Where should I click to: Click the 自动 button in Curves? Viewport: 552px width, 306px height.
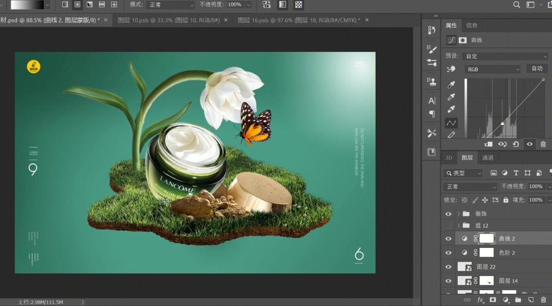pyautogui.click(x=537, y=69)
